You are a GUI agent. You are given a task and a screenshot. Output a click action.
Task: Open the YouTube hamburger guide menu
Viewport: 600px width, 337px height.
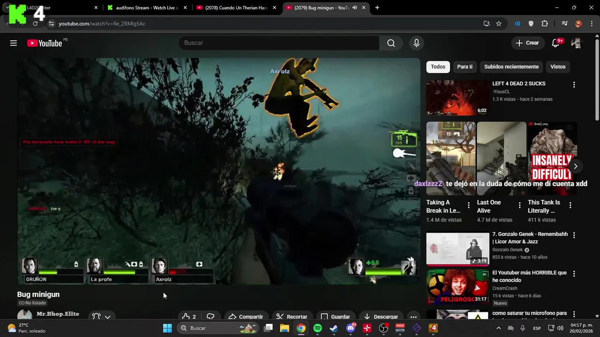(x=14, y=43)
